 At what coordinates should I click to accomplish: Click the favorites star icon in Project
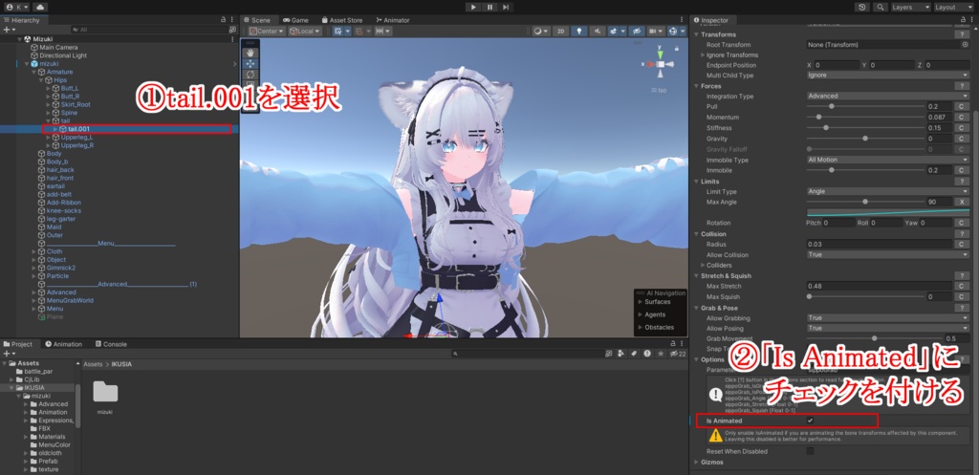(x=660, y=354)
